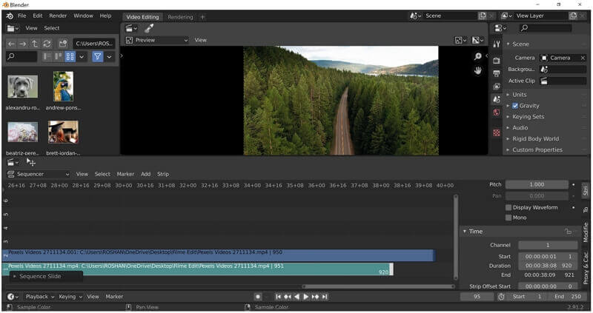
Task: Click the new scene icon beside Scene field
Action: coord(483,16)
